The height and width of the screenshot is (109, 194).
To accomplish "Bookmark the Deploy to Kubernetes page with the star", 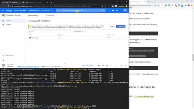I will (x=159, y=5).
